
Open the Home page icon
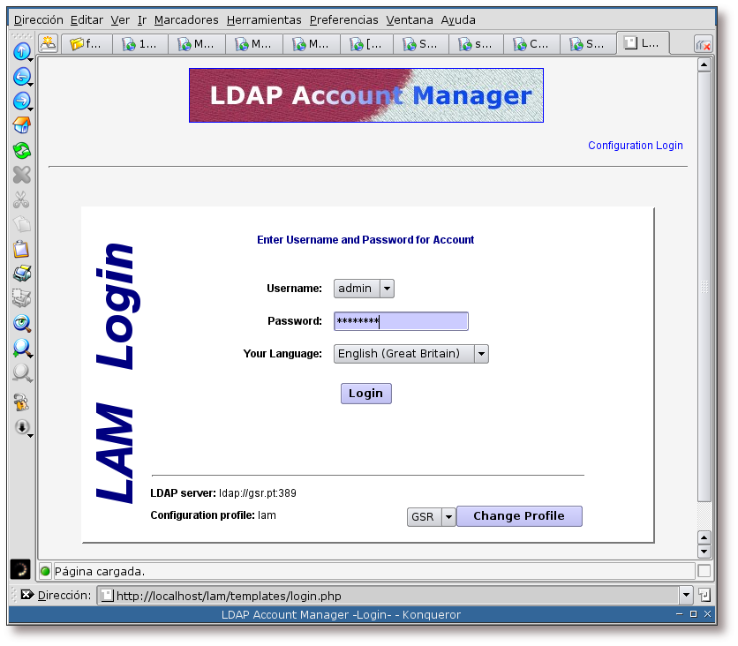pyautogui.click(x=21, y=125)
